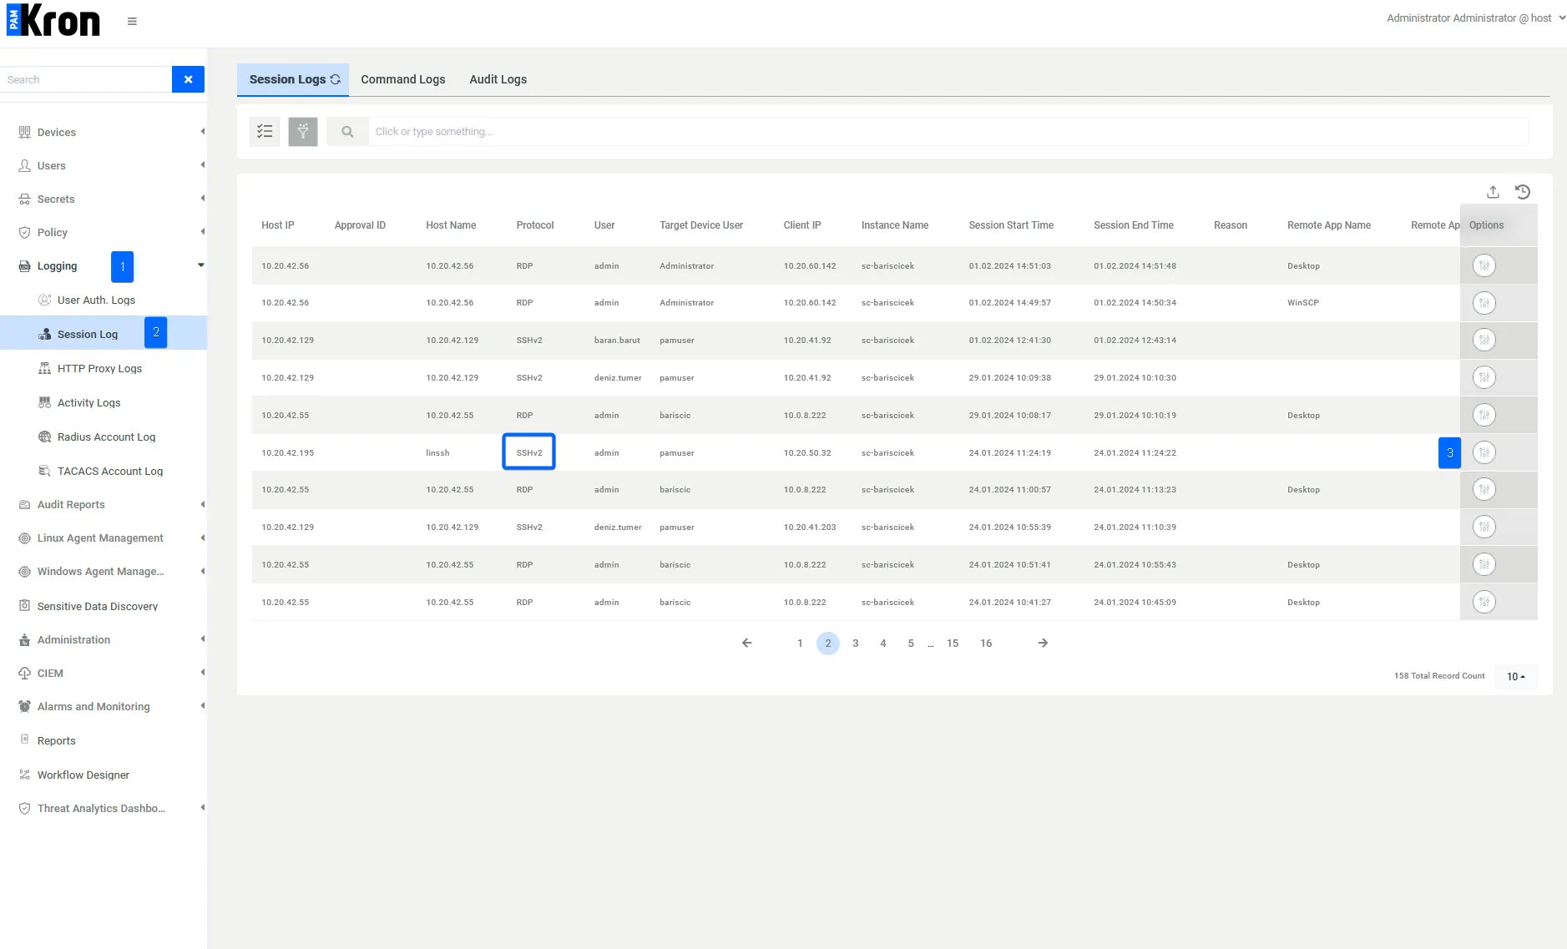Screen dimensions: 1567x949
Task: Click the history clock icon
Action: click(x=1523, y=192)
